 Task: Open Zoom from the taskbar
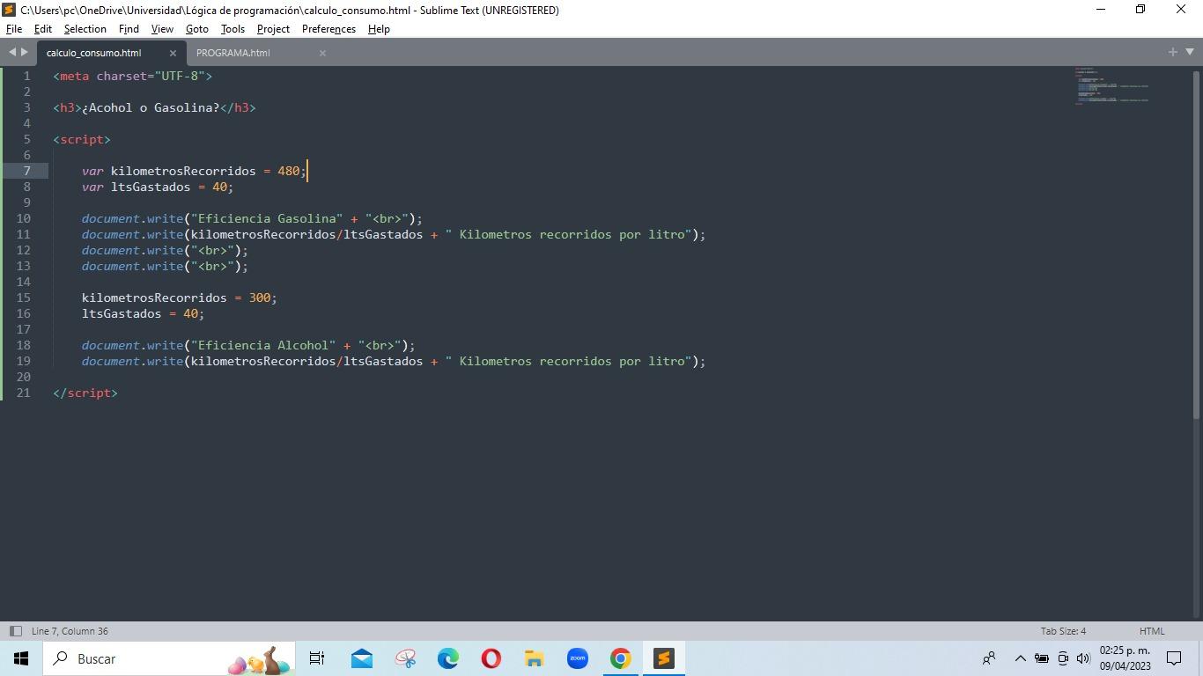coord(577,658)
